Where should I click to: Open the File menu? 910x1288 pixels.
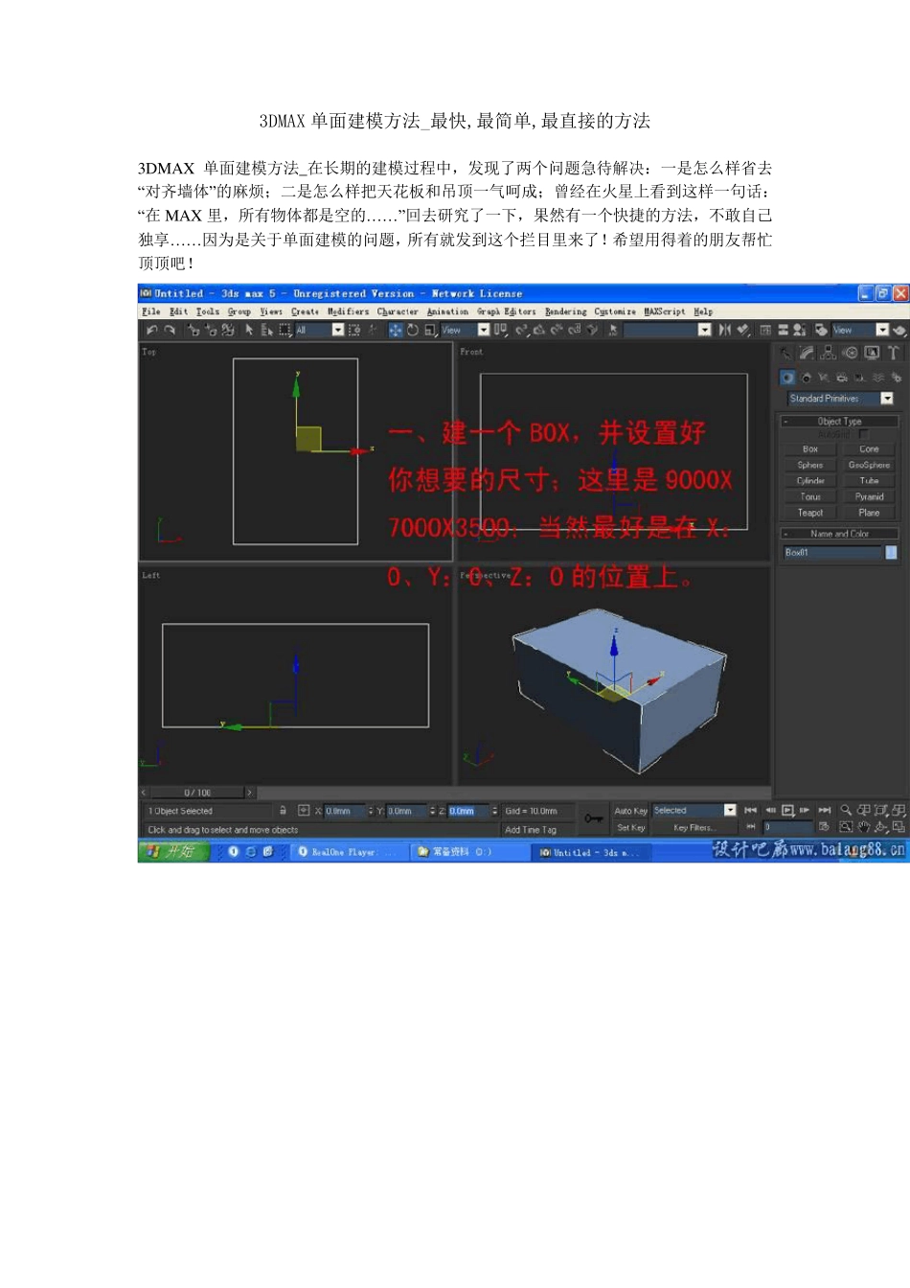coord(150,311)
